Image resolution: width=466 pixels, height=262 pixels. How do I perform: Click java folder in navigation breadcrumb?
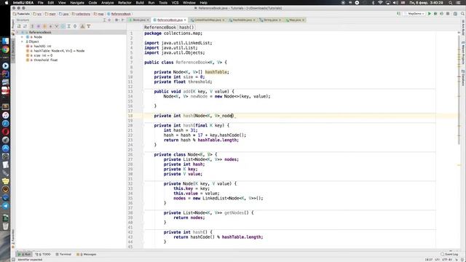[64, 14]
